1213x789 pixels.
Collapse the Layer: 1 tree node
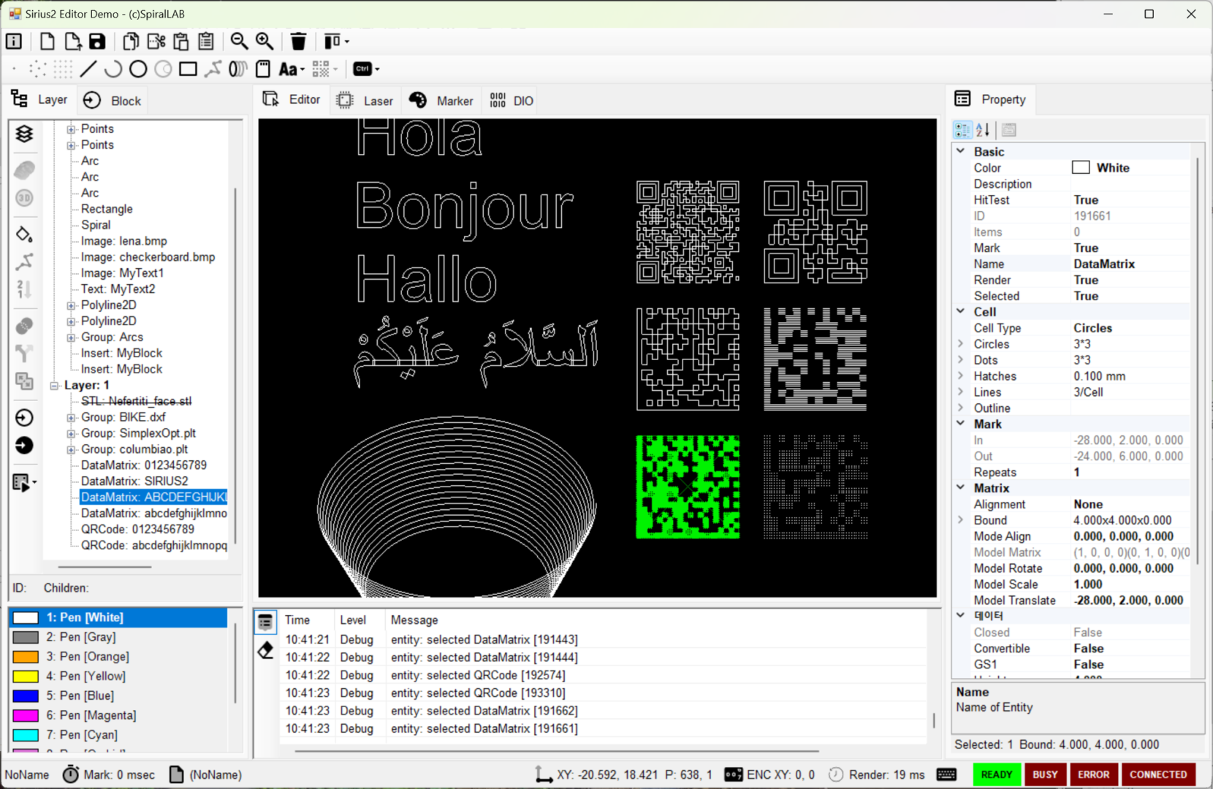click(55, 386)
